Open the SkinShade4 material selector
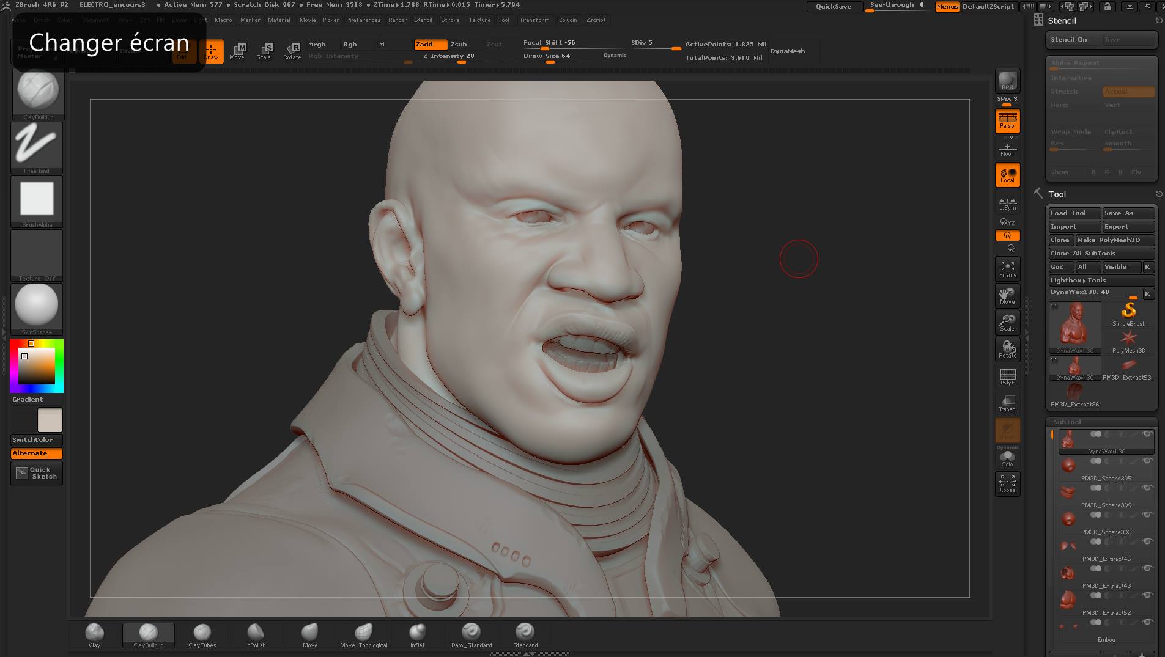The image size is (1165, 657). click(37, 309)
